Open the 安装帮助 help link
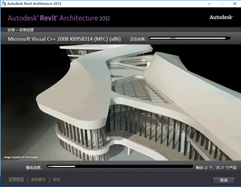The height and width of the screenshot is (187, 241). [x=16, y=179]
